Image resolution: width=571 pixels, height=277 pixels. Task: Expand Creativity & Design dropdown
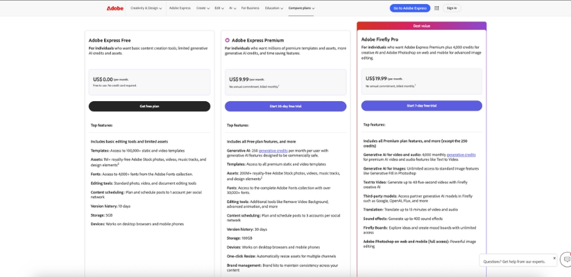coord(146,8)
